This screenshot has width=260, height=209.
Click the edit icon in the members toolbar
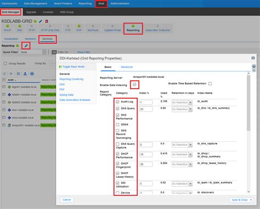click(4, 74)
